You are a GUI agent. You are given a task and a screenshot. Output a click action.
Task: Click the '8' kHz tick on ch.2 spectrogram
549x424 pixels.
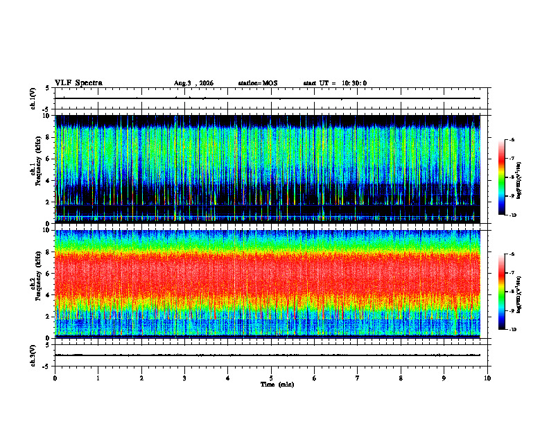click(49, 252)
